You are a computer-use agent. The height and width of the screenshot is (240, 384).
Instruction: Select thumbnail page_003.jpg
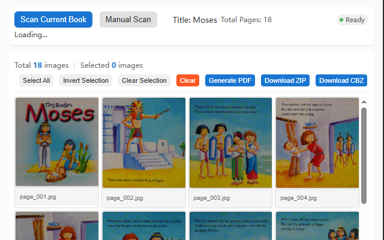pyautogui.click(x=230, y=143)
